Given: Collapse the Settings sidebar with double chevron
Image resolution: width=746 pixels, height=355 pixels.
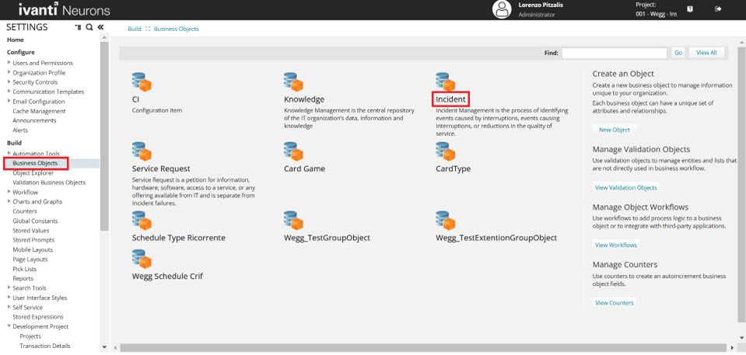Looking at the screenshot, I should coord(100,27).
